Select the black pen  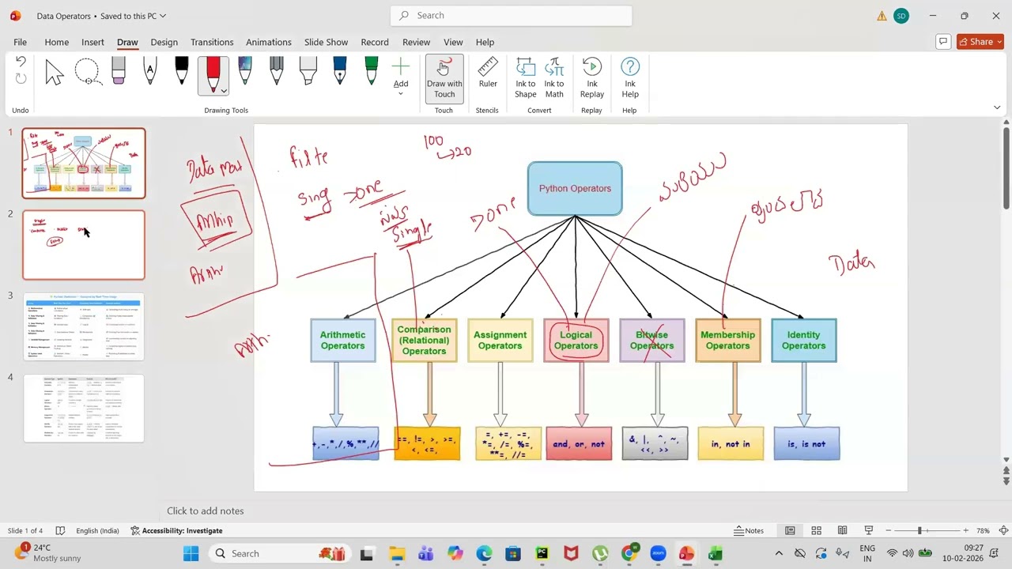click(182, 71)
